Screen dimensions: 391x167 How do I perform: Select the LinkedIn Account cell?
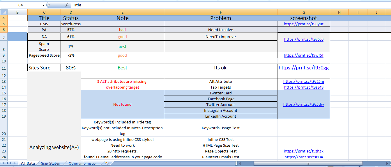click(x=221, y=116)
